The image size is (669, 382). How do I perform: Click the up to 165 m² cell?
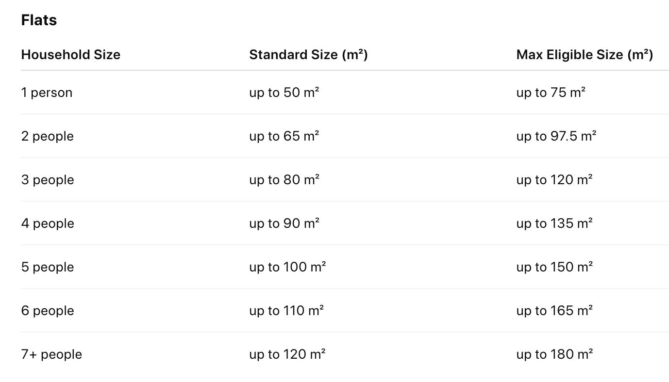(554, 311)
